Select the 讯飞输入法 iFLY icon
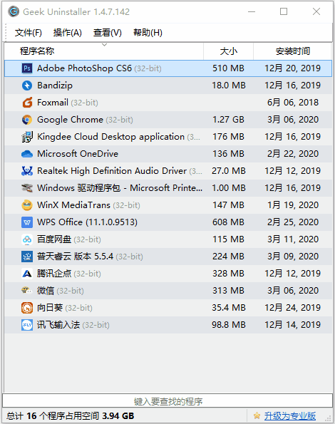335x424 pixels. point(27,325)
